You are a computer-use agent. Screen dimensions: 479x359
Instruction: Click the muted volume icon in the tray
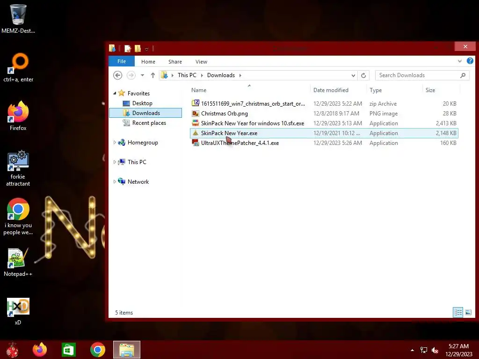pos(435,350)
